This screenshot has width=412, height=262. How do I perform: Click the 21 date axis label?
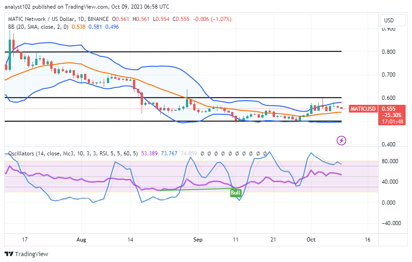pyautogui.click(x=273, y=240)
